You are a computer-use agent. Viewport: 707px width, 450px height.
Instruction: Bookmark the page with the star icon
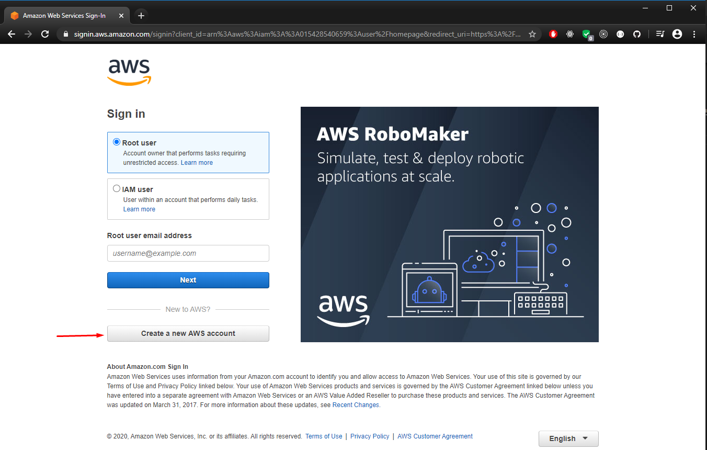click(x=532, y=33)
